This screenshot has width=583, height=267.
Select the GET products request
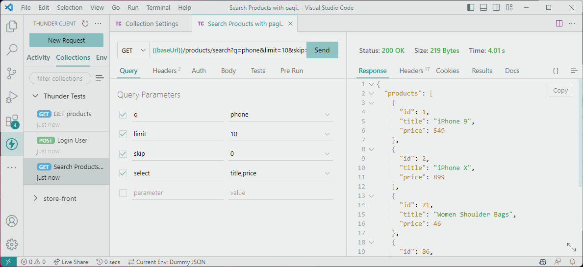(67, 118)
